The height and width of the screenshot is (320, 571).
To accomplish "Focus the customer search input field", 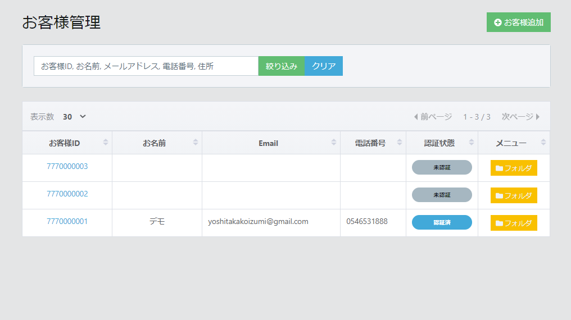I will point(146,66).
